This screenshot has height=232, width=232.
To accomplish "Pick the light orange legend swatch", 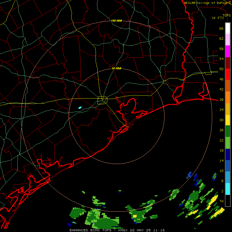I will point(228,97).
